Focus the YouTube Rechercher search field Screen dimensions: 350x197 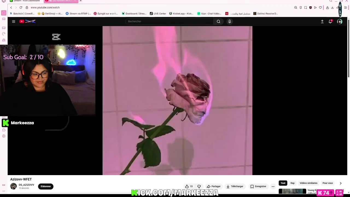(170, 21)
